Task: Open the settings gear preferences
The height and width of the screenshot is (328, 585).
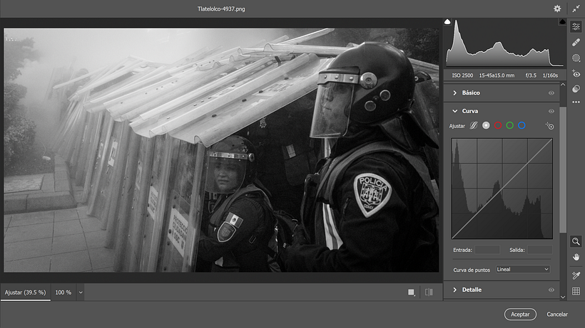Action: coord(557,9)
